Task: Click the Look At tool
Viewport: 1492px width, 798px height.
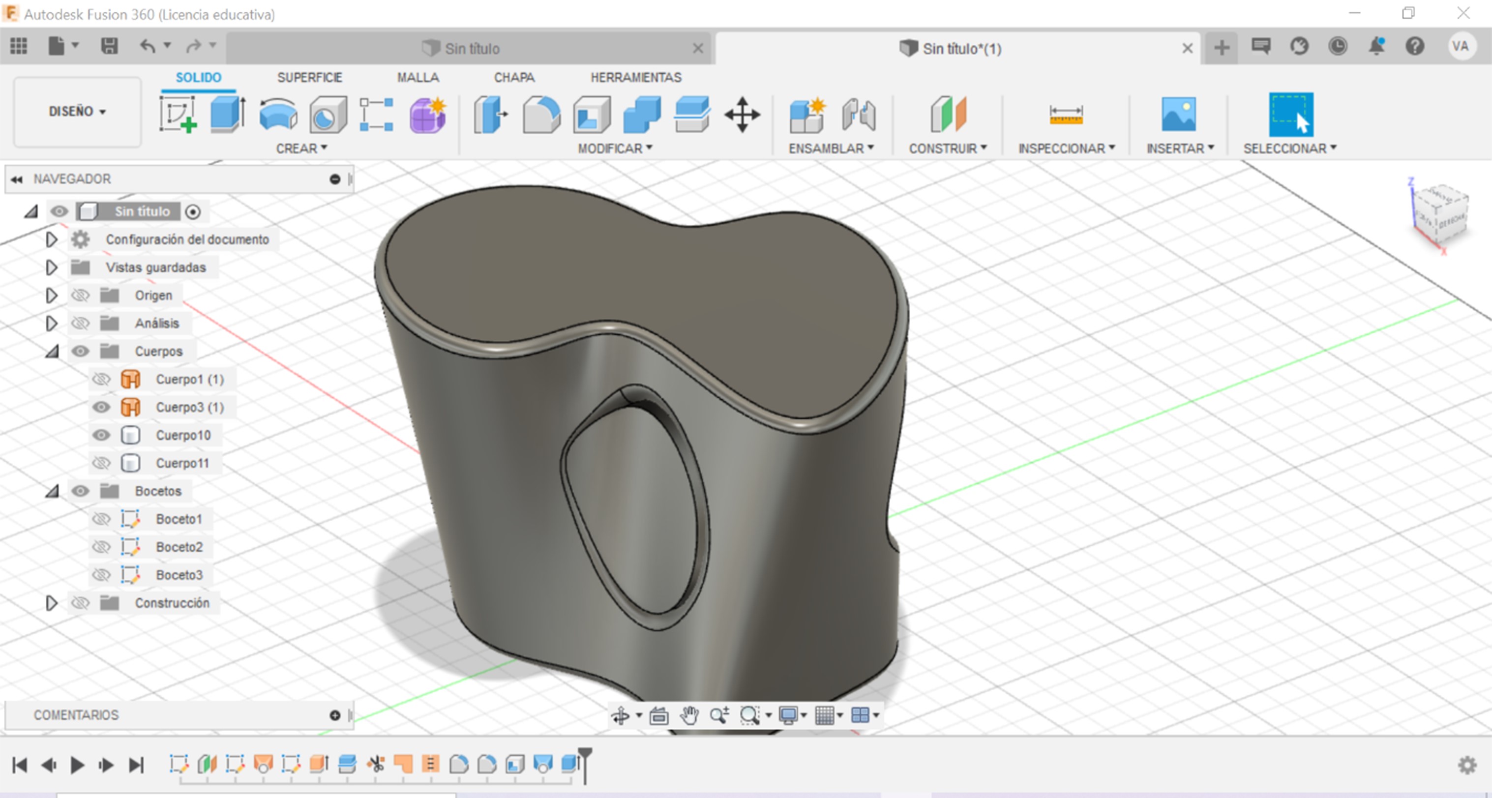Action: point(658,716)
